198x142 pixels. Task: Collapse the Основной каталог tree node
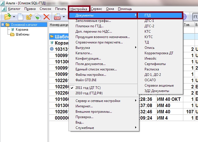pyautogui.click(x=3, y=25)
